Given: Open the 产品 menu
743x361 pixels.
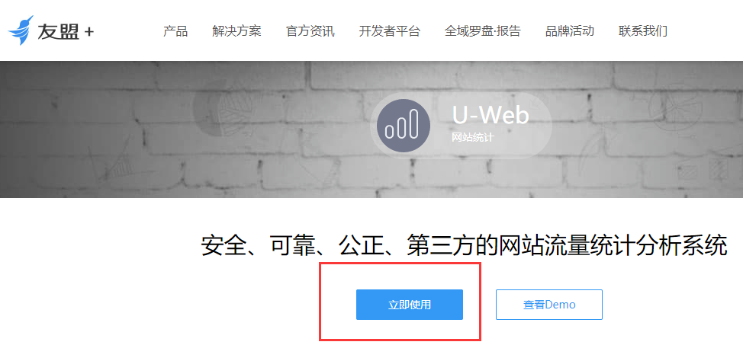Looking at the screenshot, I should [175, 31].
